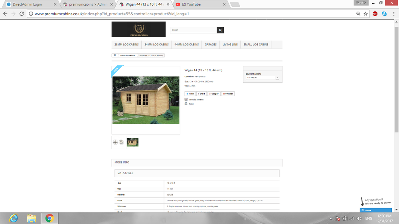Close the YouTube tab
The height and width of the screenshot is (224, 399).
224,4
